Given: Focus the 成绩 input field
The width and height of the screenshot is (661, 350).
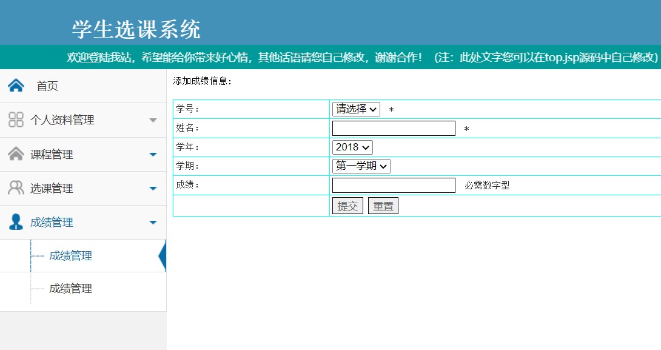Looking at the screenshot, I should [394, 185].
